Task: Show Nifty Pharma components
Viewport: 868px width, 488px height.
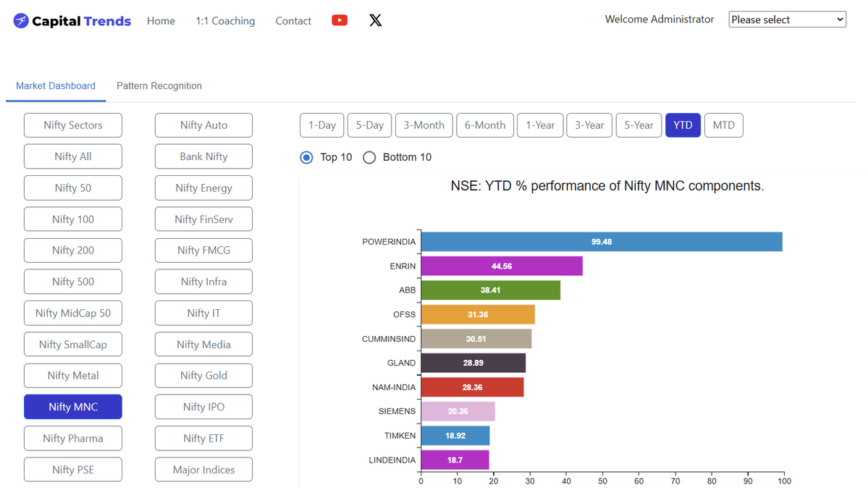Action: tap(73, 438)
